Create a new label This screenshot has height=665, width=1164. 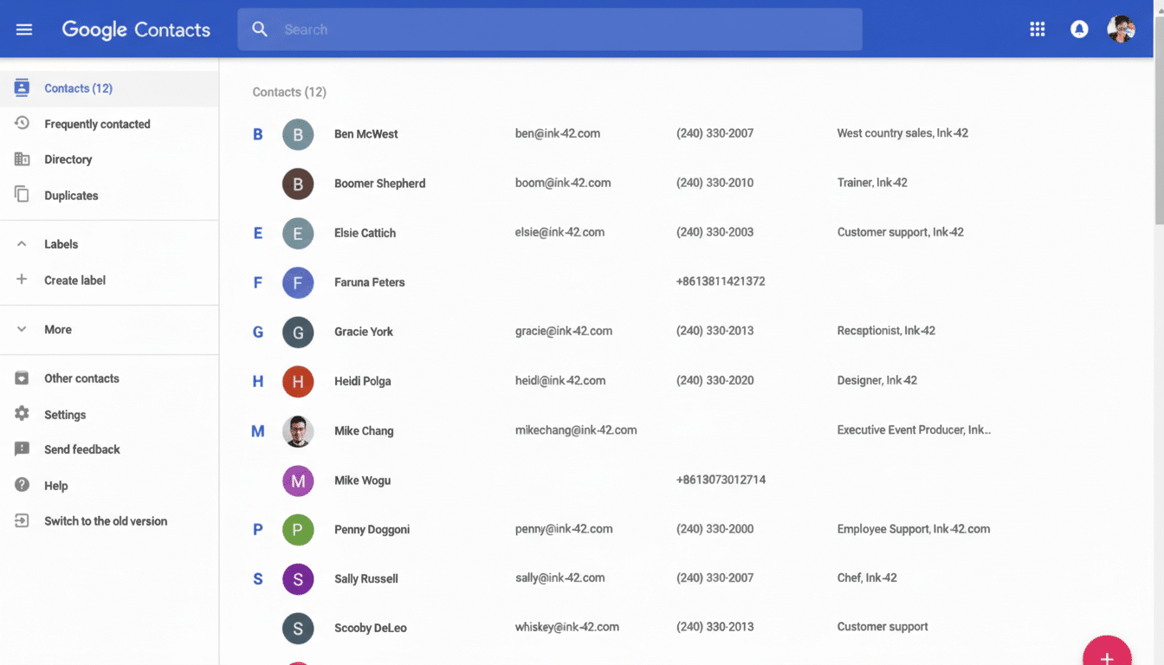[74, 280]
